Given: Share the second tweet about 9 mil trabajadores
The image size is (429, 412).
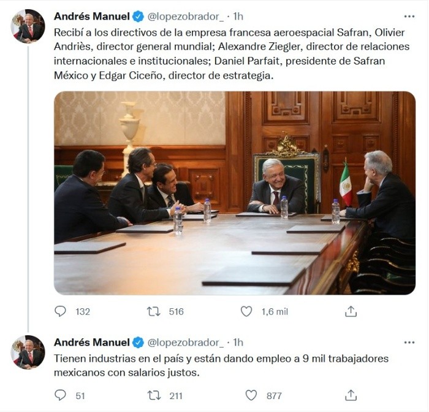Looking at the screenshot, I should tap(351, 395).
